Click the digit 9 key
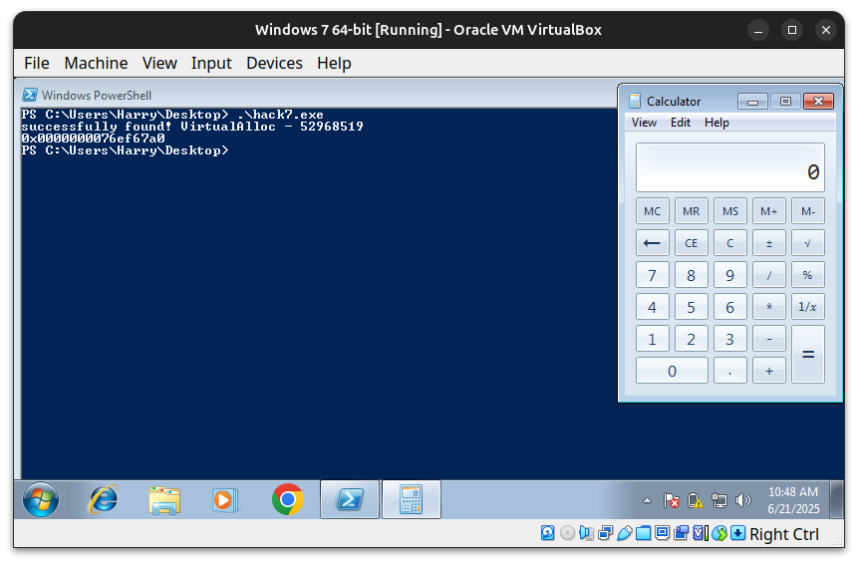This screenshot has height=564, width=858. 730,275
